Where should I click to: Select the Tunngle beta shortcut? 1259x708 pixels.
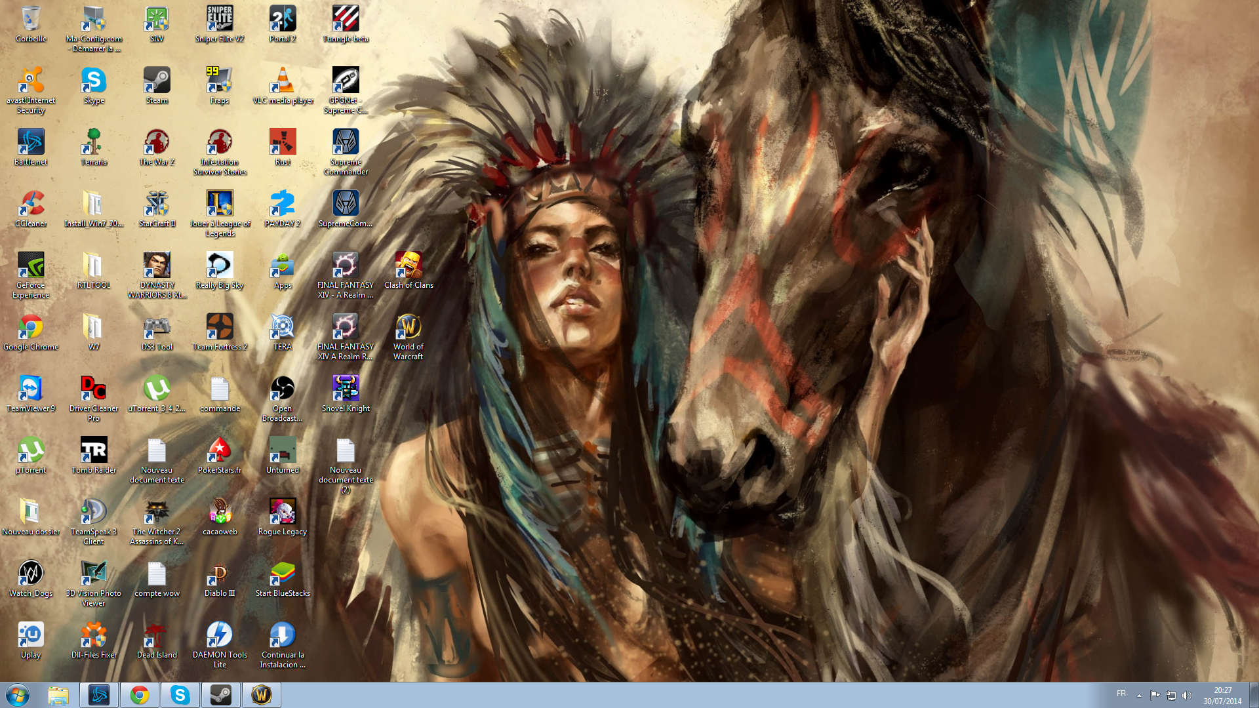click(346, 24)
